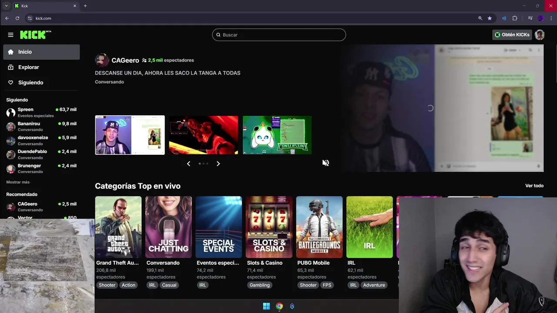Click the stream title DESCANSE UN DIA

168,73
